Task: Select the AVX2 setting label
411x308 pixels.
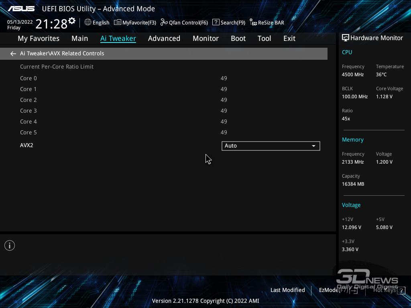Action: click(x=26, y=145)
